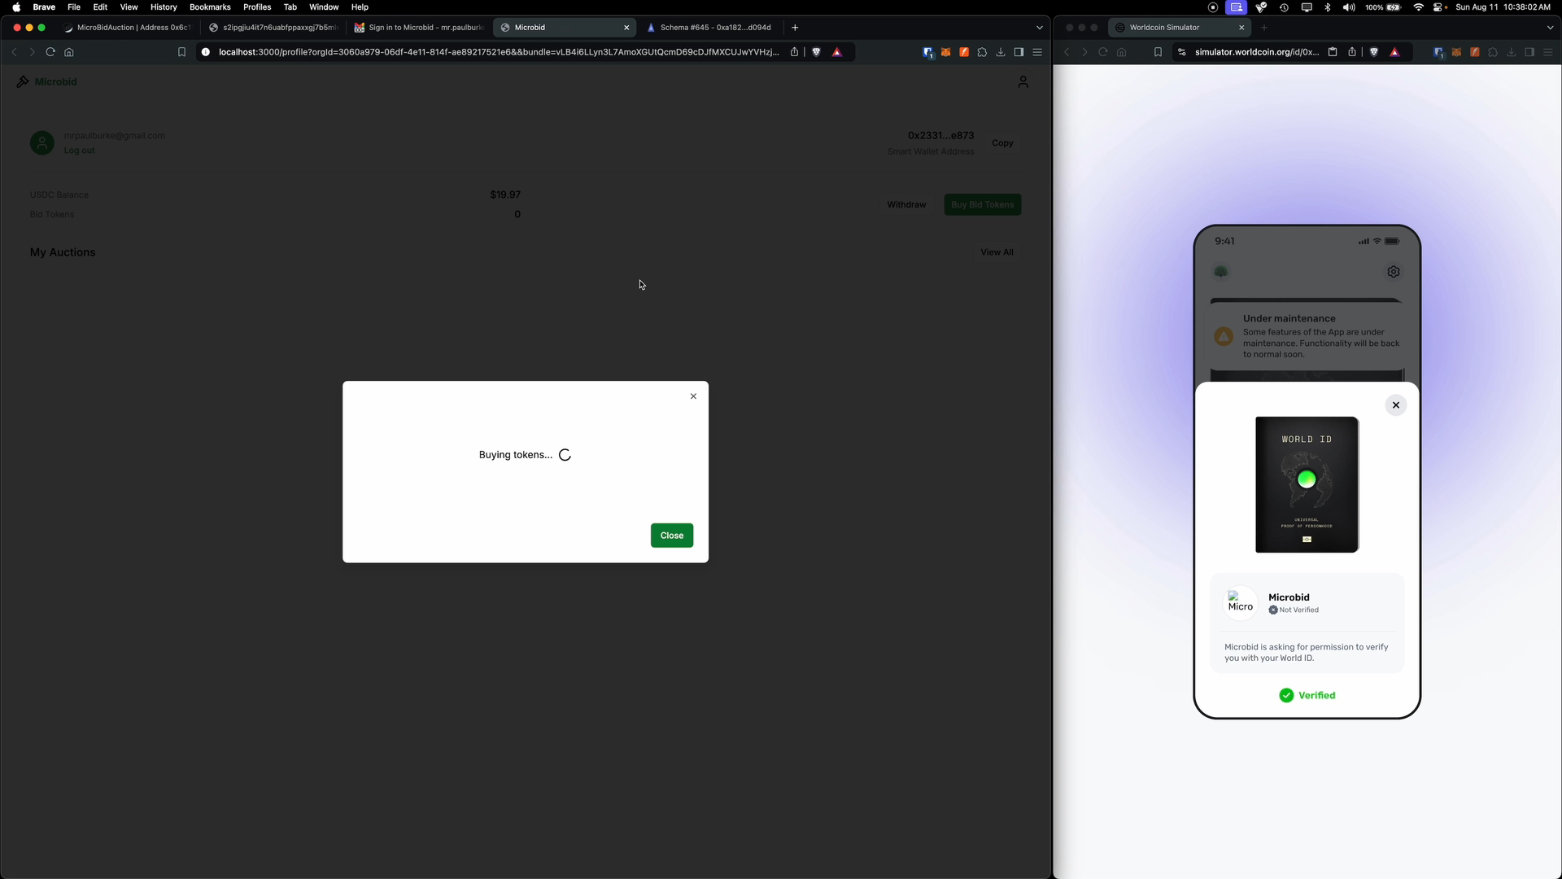Click the green Verified checkmark status
This screenshot has height=879, width=1562.
click(x=1307, y=695)
